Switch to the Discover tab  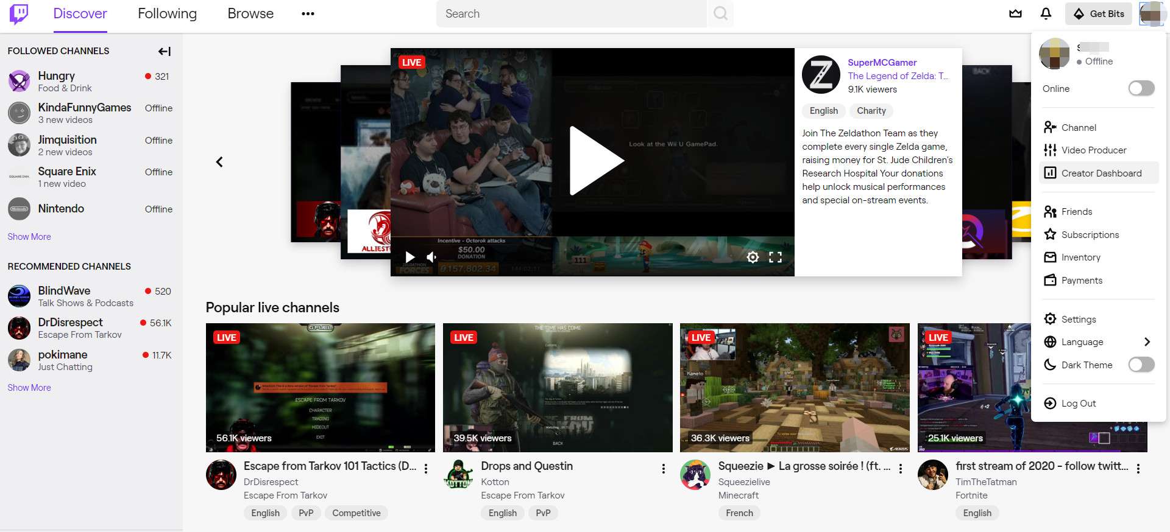[80, 13]
